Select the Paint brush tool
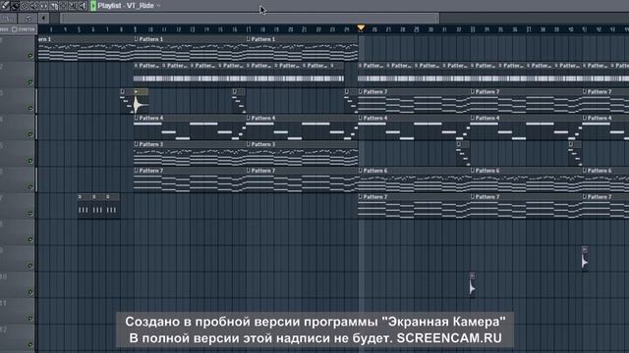 15,6
